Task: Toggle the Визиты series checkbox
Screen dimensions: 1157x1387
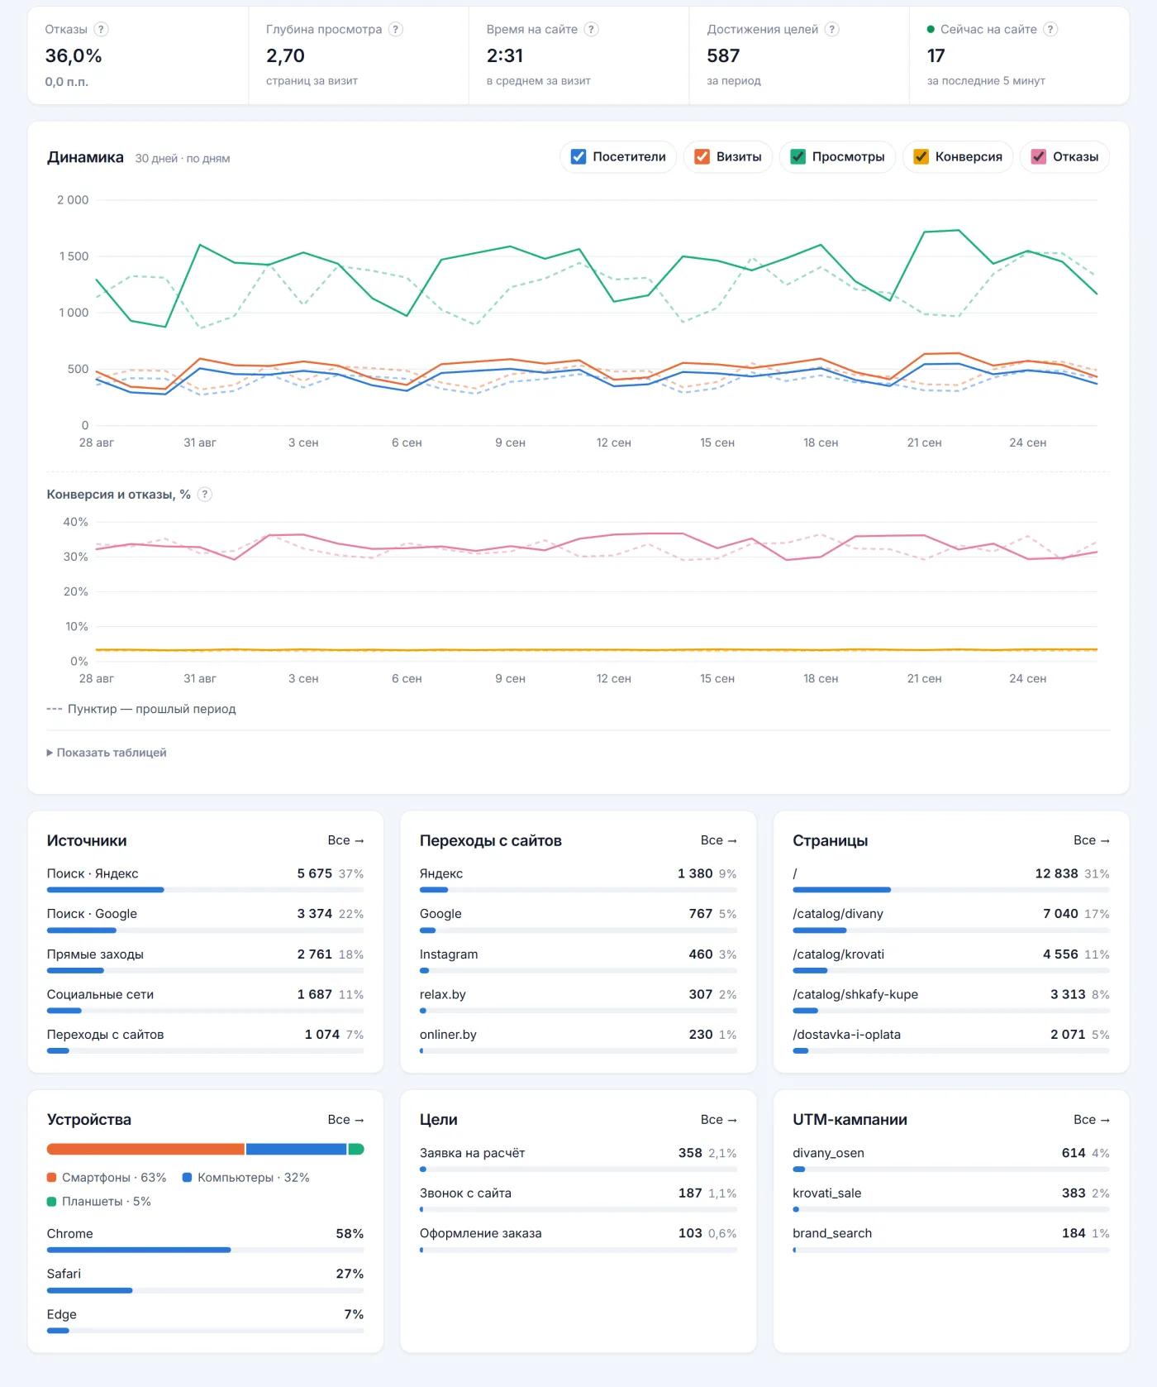Action: 702,157
